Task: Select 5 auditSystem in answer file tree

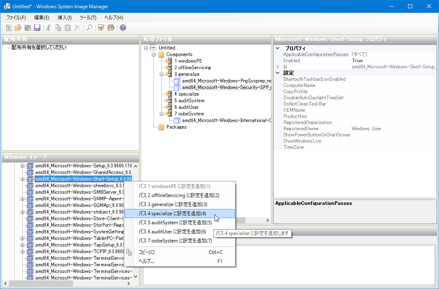Action: 189,101
